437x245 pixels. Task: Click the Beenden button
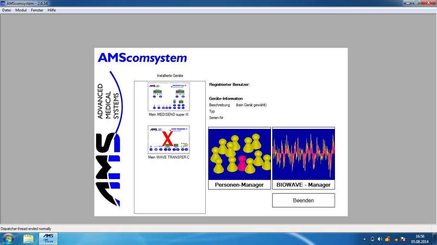pos(303,200)
